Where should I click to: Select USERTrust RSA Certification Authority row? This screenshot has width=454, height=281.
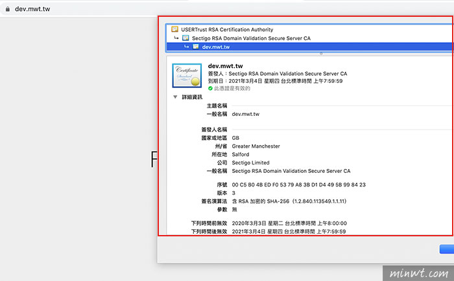[x=310, y=30]
